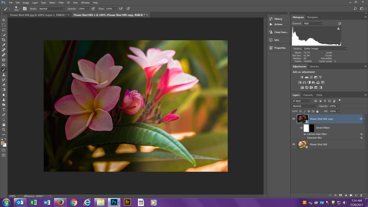Expand the histogram Channel dropdown

(313, 23)
